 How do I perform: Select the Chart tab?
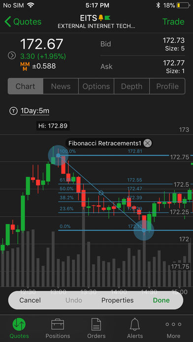[x=25, y=86]
